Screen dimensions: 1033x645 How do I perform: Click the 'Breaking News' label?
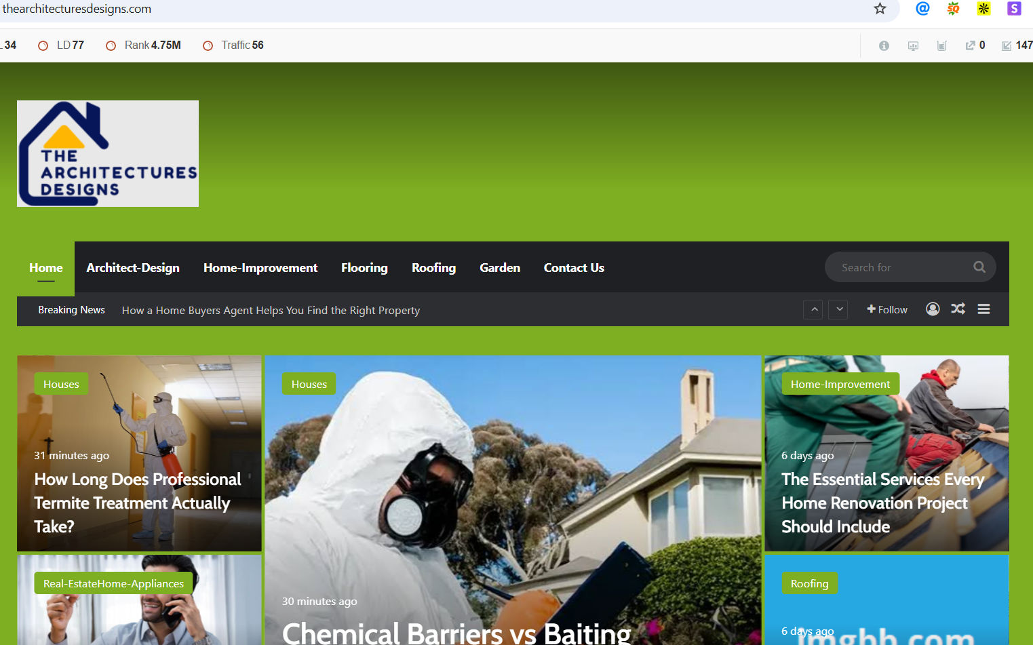pyautogui.click(x=71, y=309)
